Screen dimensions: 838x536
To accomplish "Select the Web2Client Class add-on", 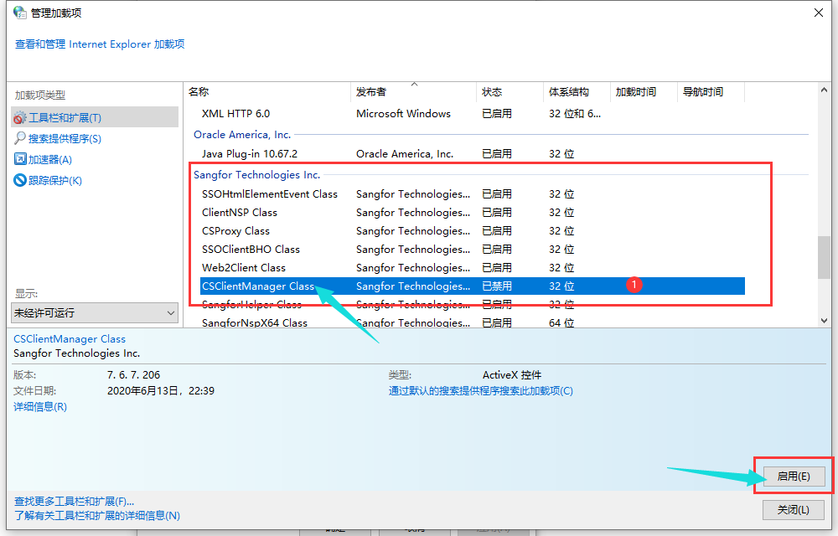I will (x=244, y=268).
